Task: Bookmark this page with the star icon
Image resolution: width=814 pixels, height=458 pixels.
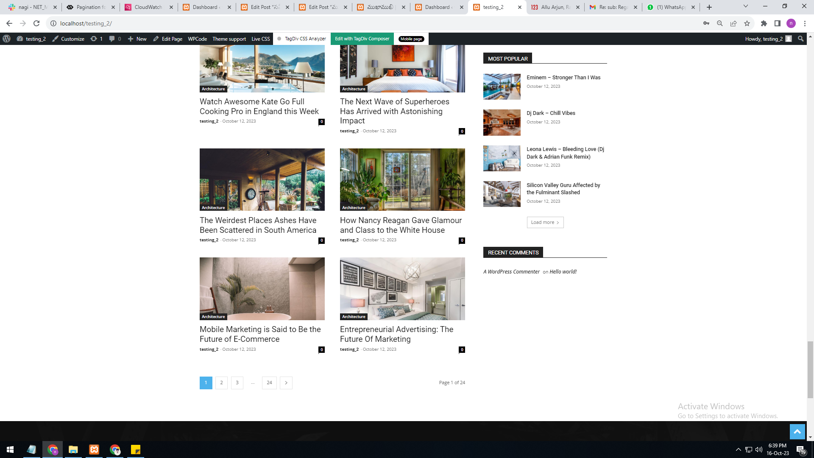Action: tap(747, 23)
